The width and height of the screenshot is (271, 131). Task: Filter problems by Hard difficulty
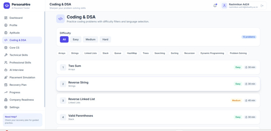click(105, 39)
